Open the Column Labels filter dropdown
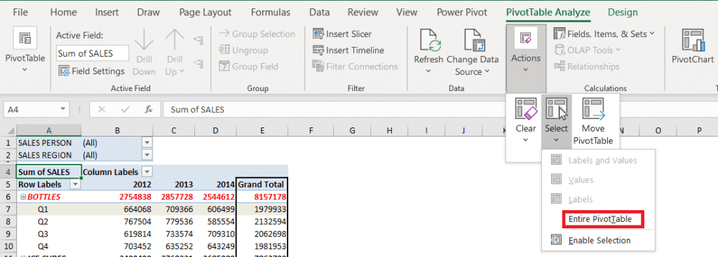The width and height of the screenshot is (718, 257). click(147, 172)
